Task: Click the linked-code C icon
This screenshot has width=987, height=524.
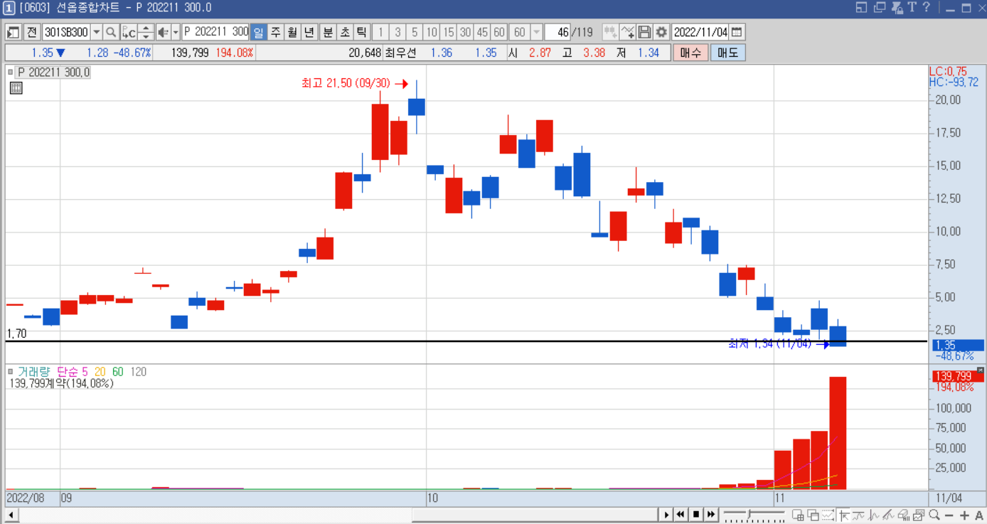Action: click(x=129, y=32)
